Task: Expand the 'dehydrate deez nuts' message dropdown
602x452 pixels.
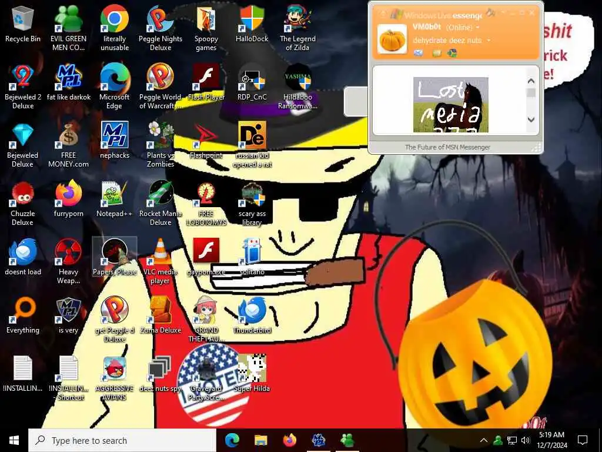Action: click(x=489, y=40)
